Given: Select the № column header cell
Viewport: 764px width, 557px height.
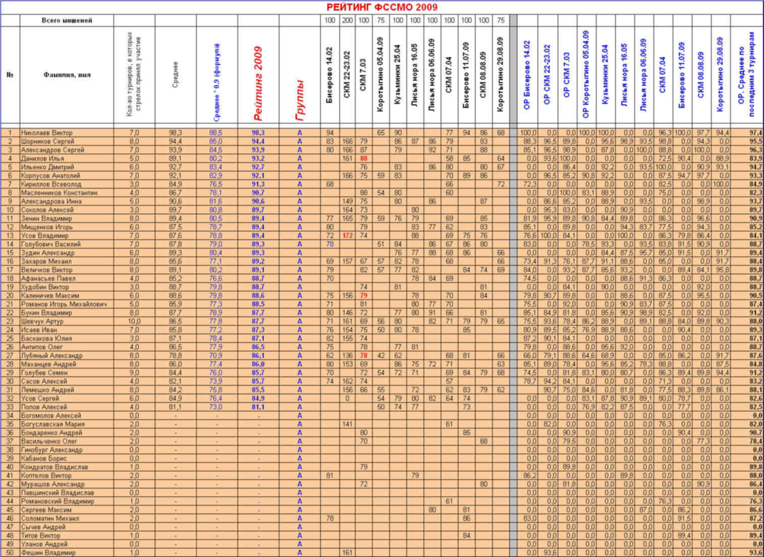Looking at the screenshot, I should (10, 75).
